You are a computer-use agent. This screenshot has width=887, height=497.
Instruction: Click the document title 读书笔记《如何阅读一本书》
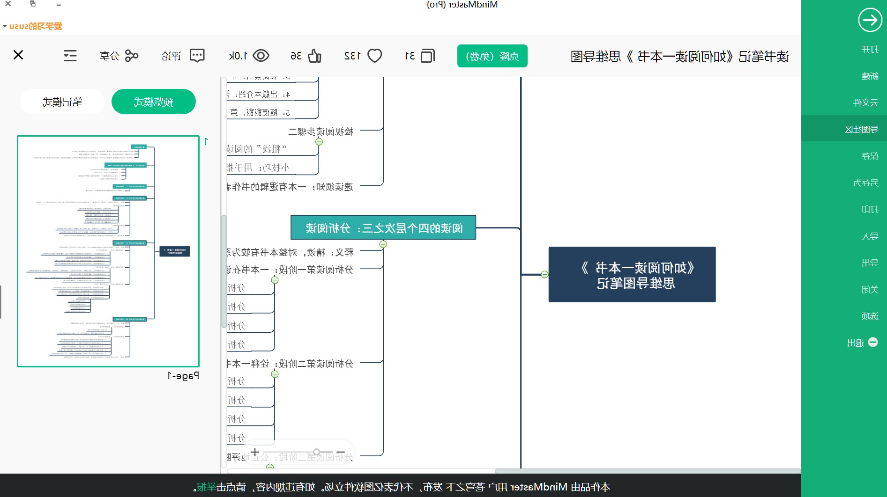click(x=679, y=57)
